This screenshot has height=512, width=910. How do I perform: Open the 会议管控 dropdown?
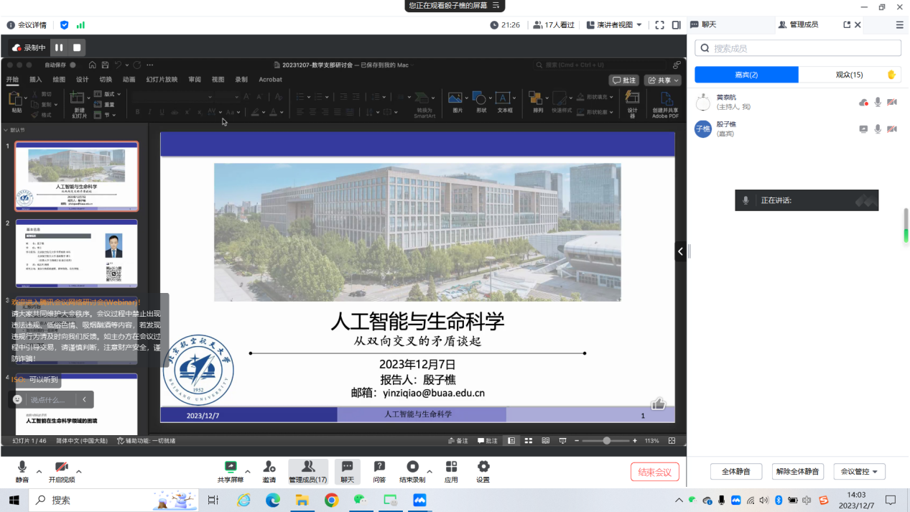[x=859, y=472]
